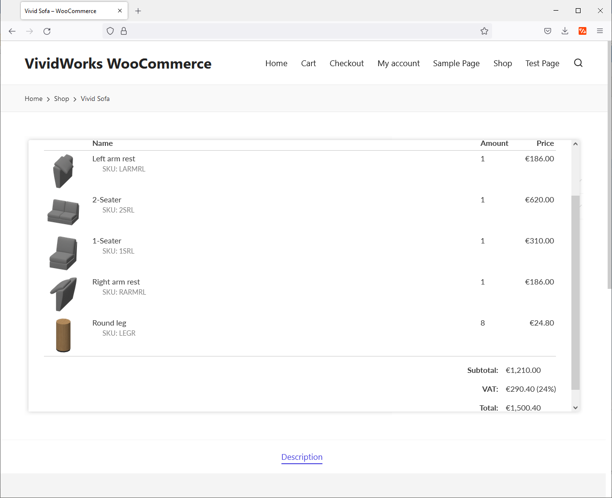Follow the Shop breadcrumb link
This screenshot has width=612, height=498.
pos(61,99)
